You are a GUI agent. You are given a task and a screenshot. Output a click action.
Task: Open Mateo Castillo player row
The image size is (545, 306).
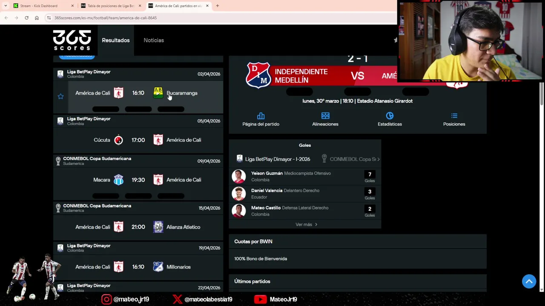(x=305, y=211)
